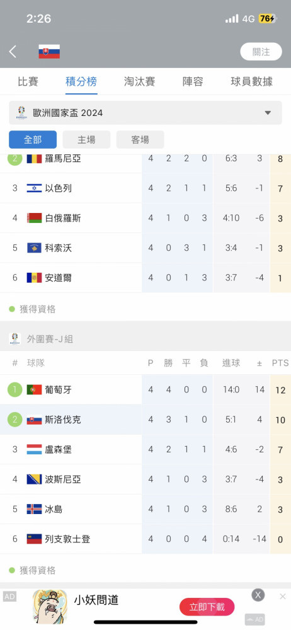
Task: Switch to 主場 home filter
Action: (x=86, y=139)
